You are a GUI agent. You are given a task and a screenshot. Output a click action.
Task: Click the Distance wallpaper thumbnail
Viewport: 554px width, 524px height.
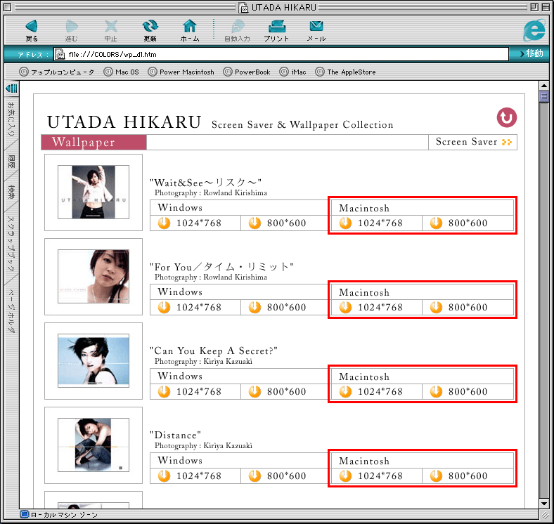click(94, 445)
